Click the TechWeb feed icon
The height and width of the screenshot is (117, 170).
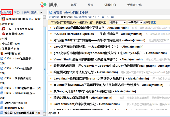[x=3, y=19]
